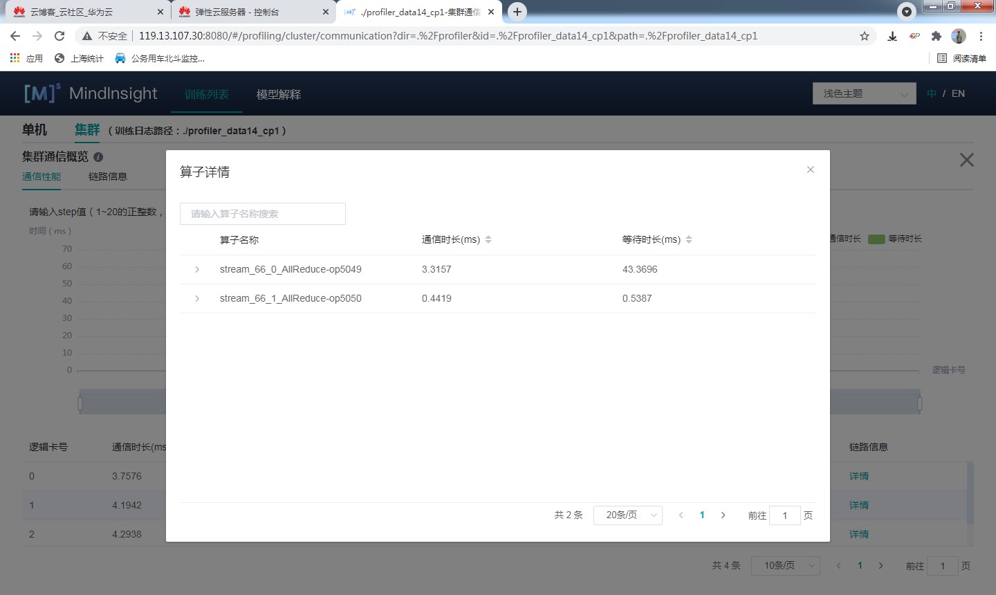This screenshot has height=595, width=996.
Task: Sort by 通信时长(ms) in dialog
Action: (x=488, y=239)
